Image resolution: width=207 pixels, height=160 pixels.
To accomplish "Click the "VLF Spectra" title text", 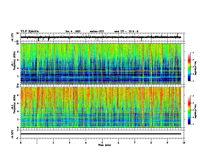I will pos(30,31).
